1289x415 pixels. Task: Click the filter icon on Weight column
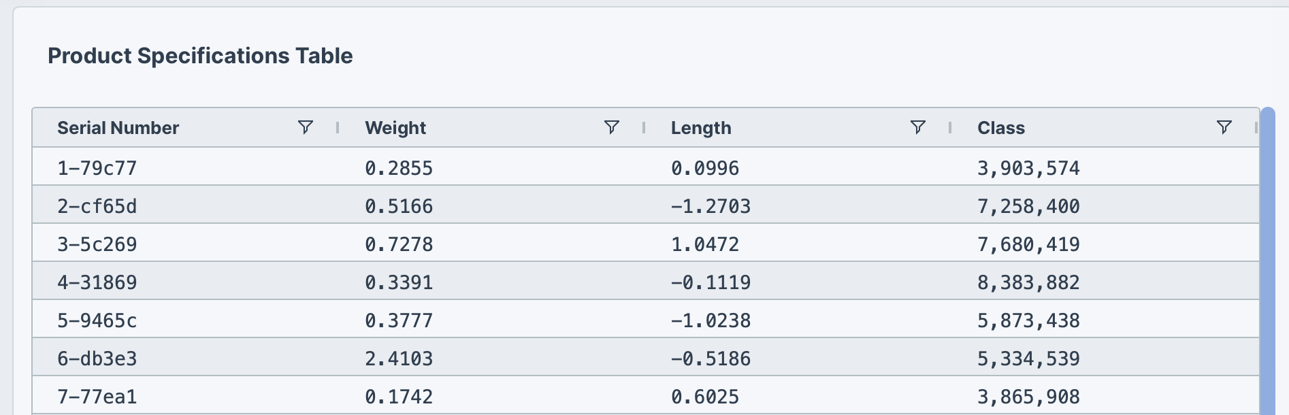[x=612, y=127]
